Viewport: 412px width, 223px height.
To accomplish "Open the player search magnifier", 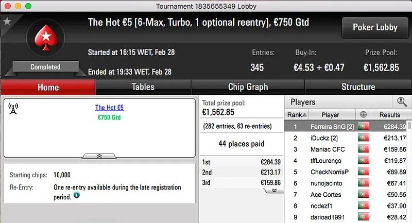I will 402,102.
